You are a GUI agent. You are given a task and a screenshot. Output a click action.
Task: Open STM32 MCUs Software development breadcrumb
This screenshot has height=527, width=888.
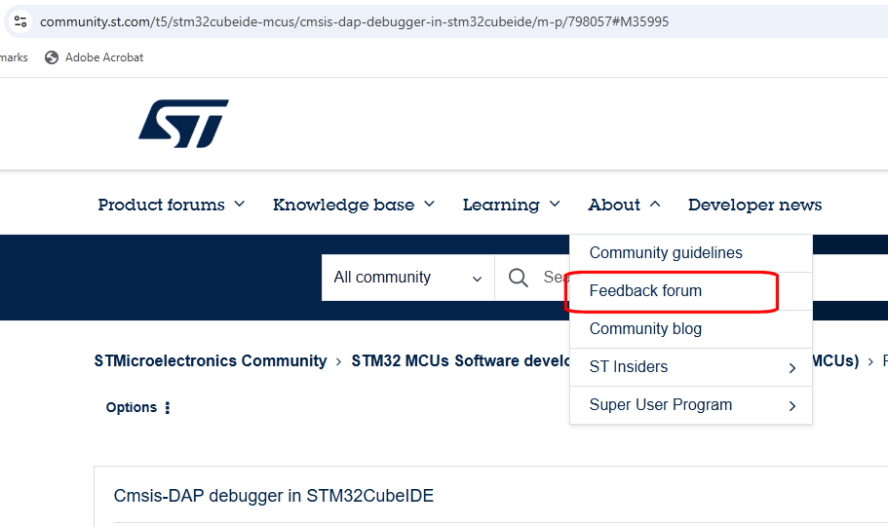coord(460,360)
